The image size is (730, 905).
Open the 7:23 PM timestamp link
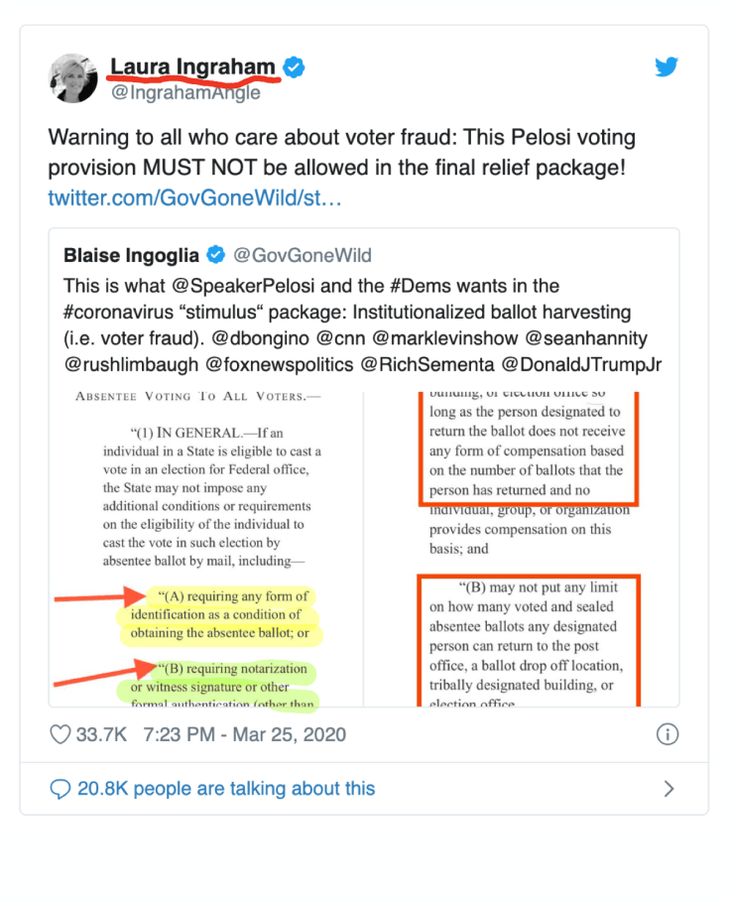pos(244,735)
